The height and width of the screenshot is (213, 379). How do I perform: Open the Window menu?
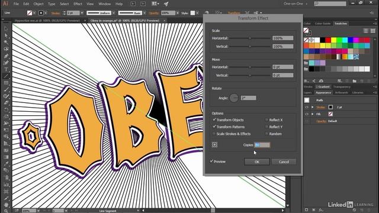pyautogui.click(x=104, y=4)
